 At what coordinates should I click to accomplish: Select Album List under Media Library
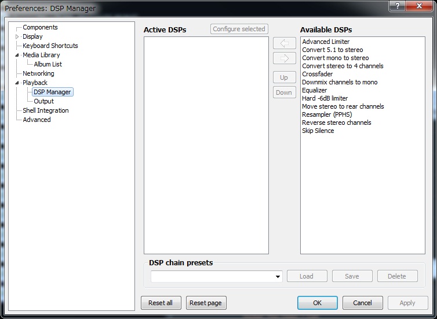48,64
